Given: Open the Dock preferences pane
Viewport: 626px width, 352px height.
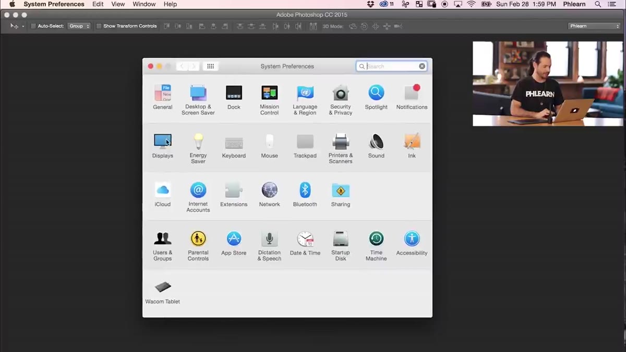Looking at the screenshot, I should point(234,97).
